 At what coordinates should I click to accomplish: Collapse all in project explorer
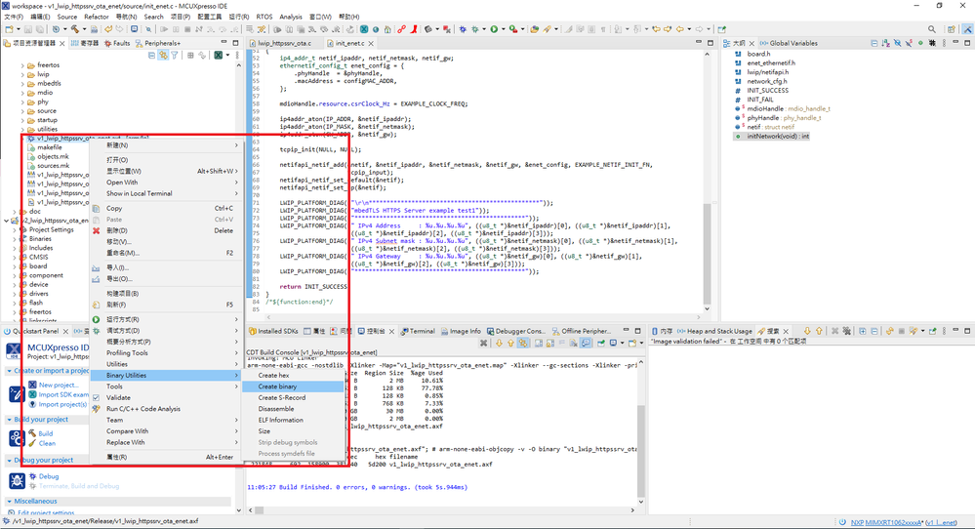coord(151,56)
